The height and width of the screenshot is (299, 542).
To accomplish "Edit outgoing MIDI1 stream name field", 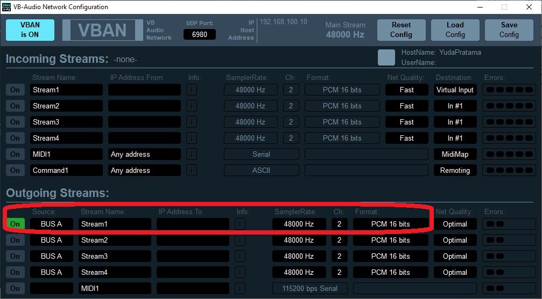I will coord(115,288).
